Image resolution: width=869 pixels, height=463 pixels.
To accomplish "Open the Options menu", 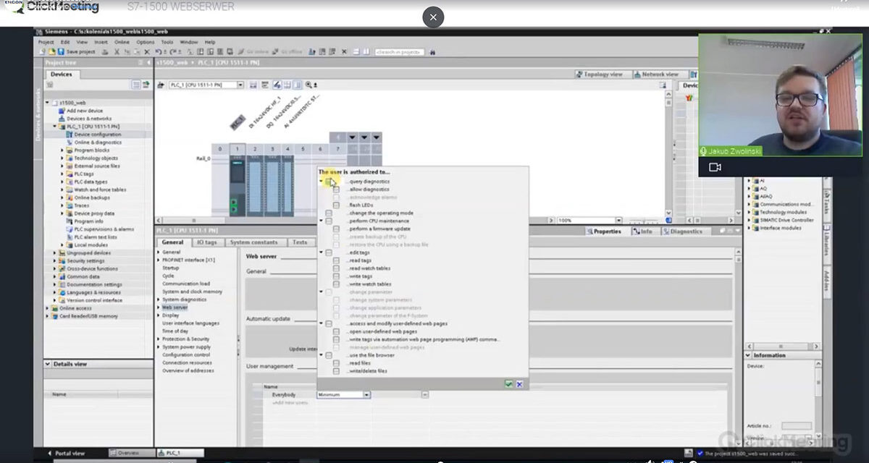I will (146, 42).
